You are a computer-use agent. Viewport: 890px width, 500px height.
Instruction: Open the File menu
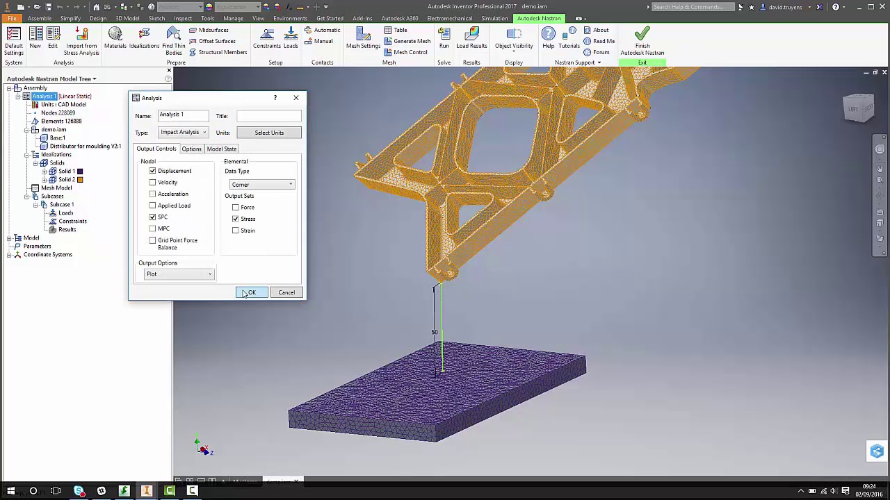[x=12, y=18]
